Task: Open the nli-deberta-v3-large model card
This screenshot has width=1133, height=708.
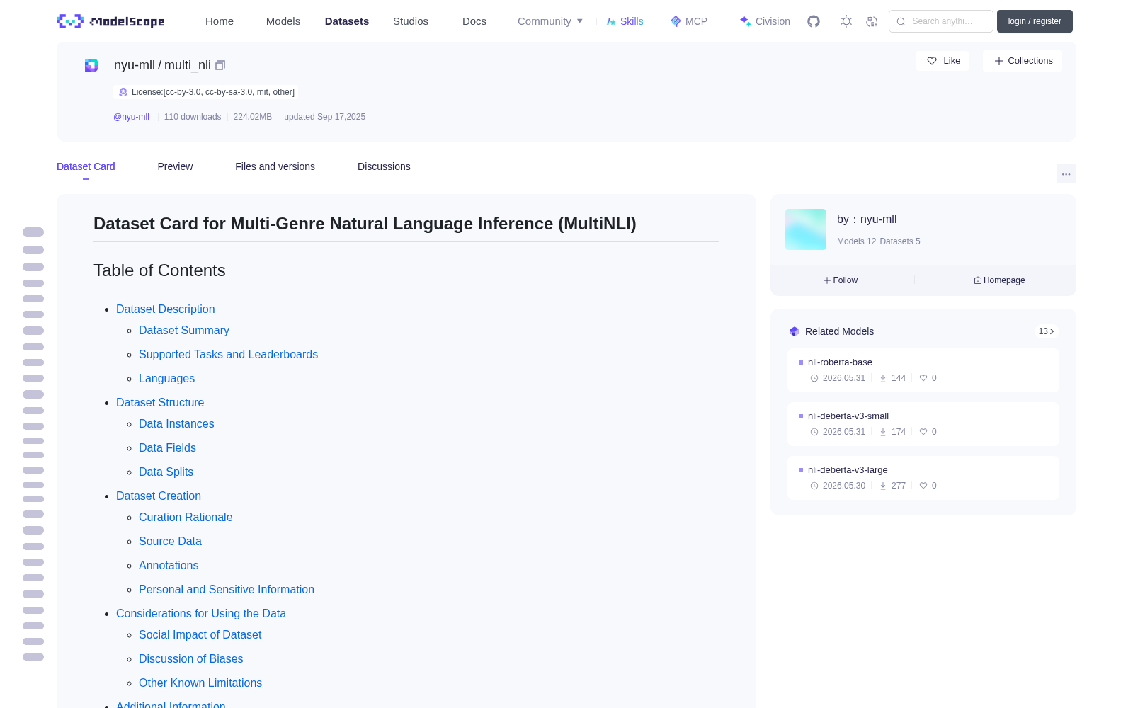Action: pos(923,478)
